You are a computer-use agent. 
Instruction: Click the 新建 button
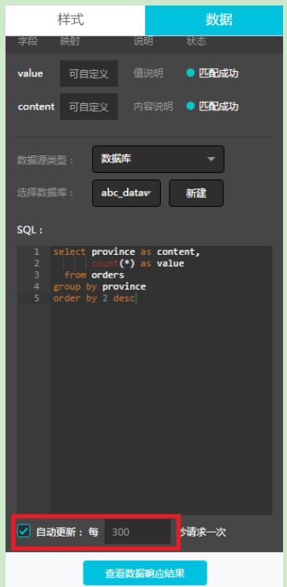click(196, 193)
